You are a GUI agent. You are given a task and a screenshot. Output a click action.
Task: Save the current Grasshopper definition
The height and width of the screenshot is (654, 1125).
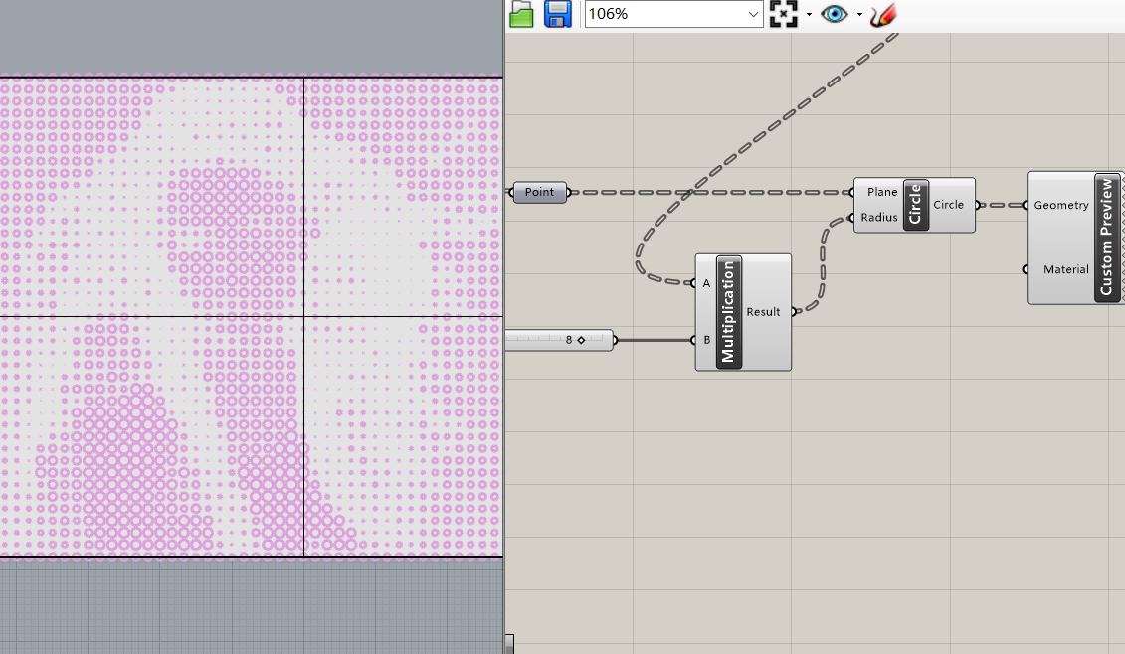click(x=557, y=14)
